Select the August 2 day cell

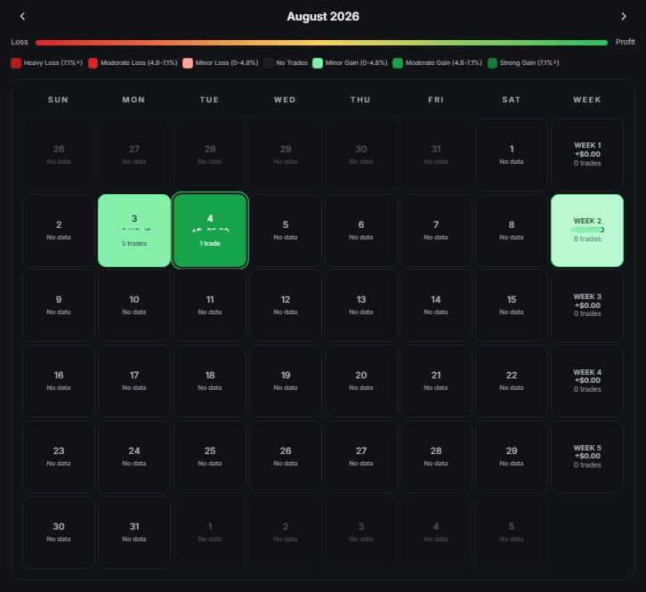pyautogui.click(x=59, y=231)
